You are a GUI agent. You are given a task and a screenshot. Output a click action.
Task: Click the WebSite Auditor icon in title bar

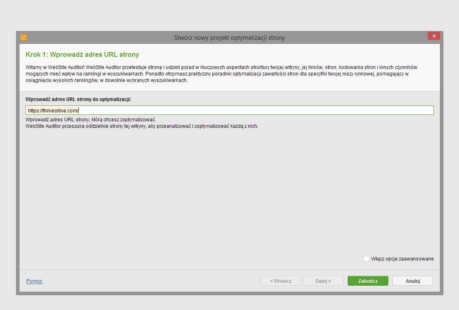(24, 37)
